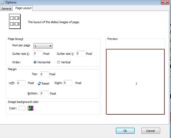This screenshot has width=171, height=138.
Task: Click the 'Order:' label
Action: pos(16,62)
